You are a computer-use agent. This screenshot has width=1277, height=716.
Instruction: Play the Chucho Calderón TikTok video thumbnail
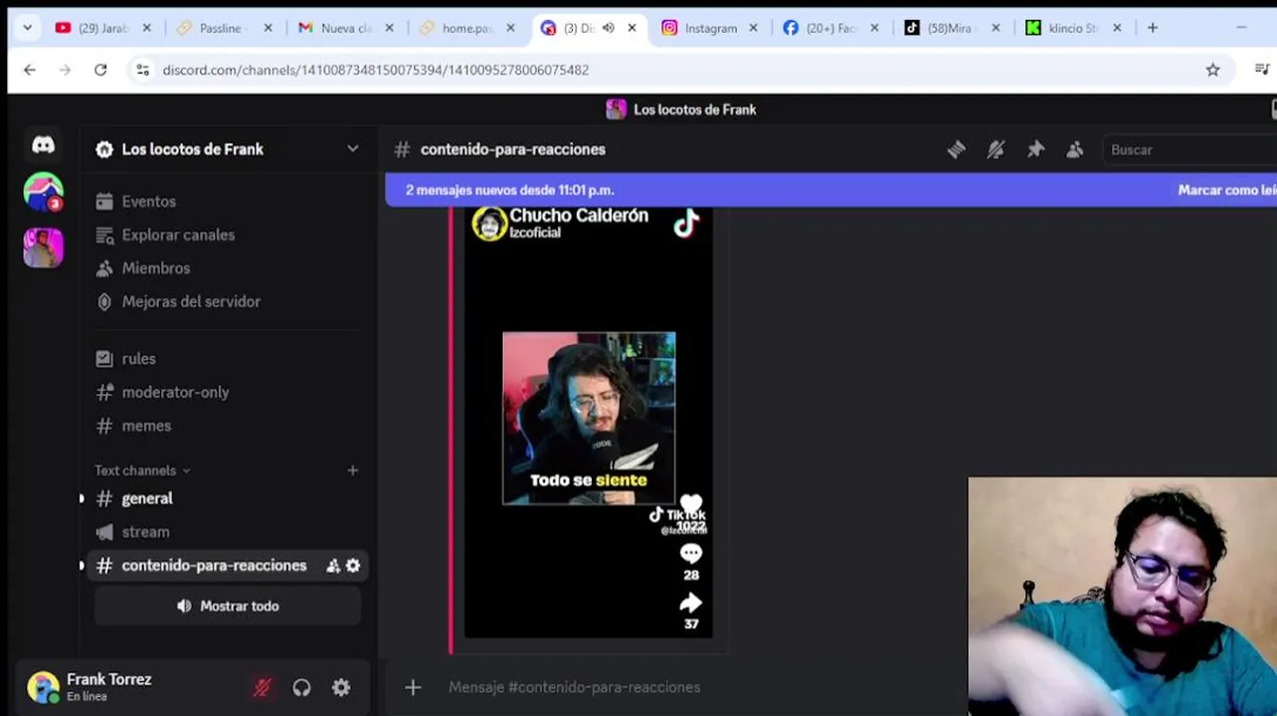[x=589, y=418]
